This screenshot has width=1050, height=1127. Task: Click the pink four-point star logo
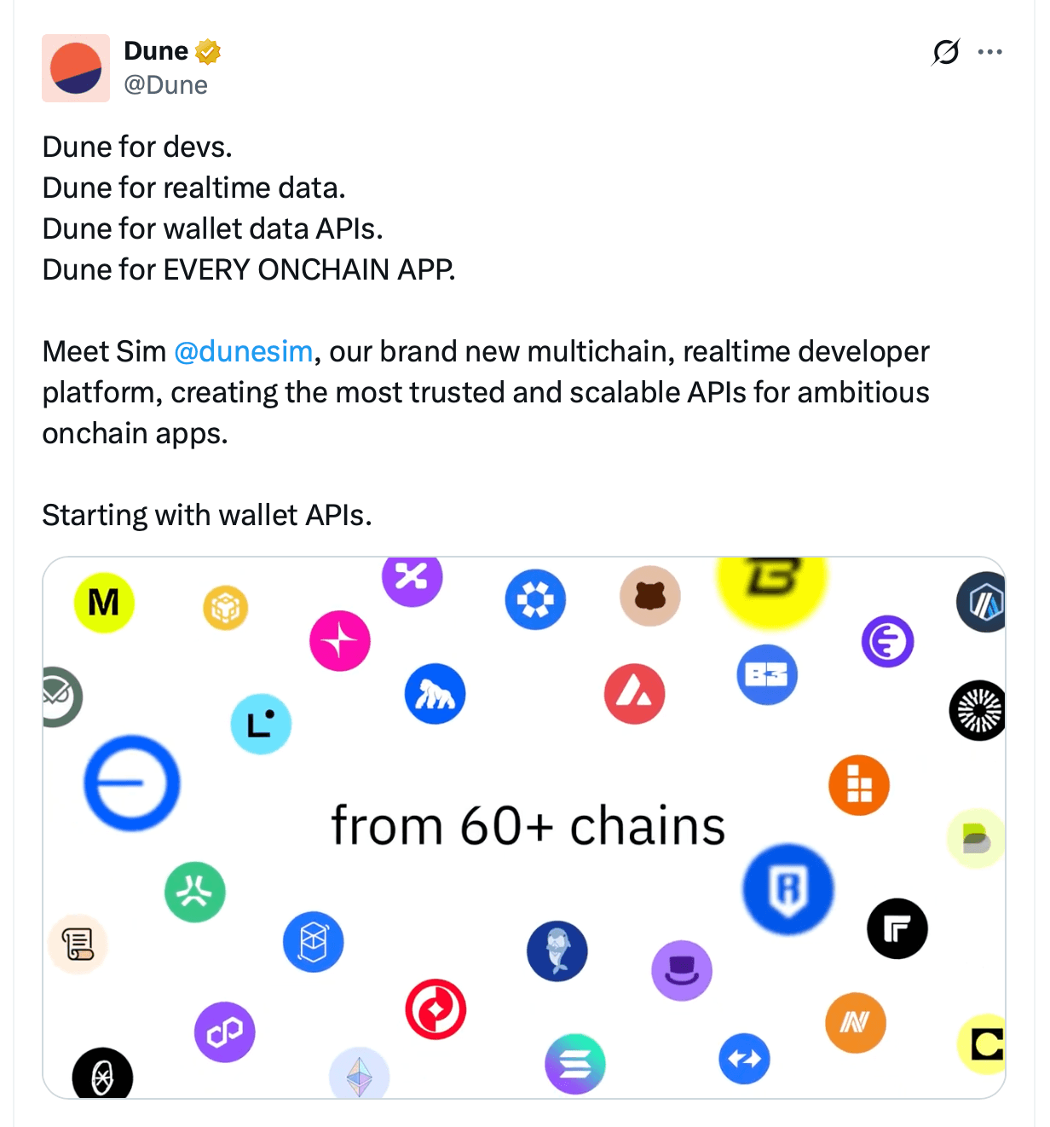pyautogui.click(x=340, y=641)
